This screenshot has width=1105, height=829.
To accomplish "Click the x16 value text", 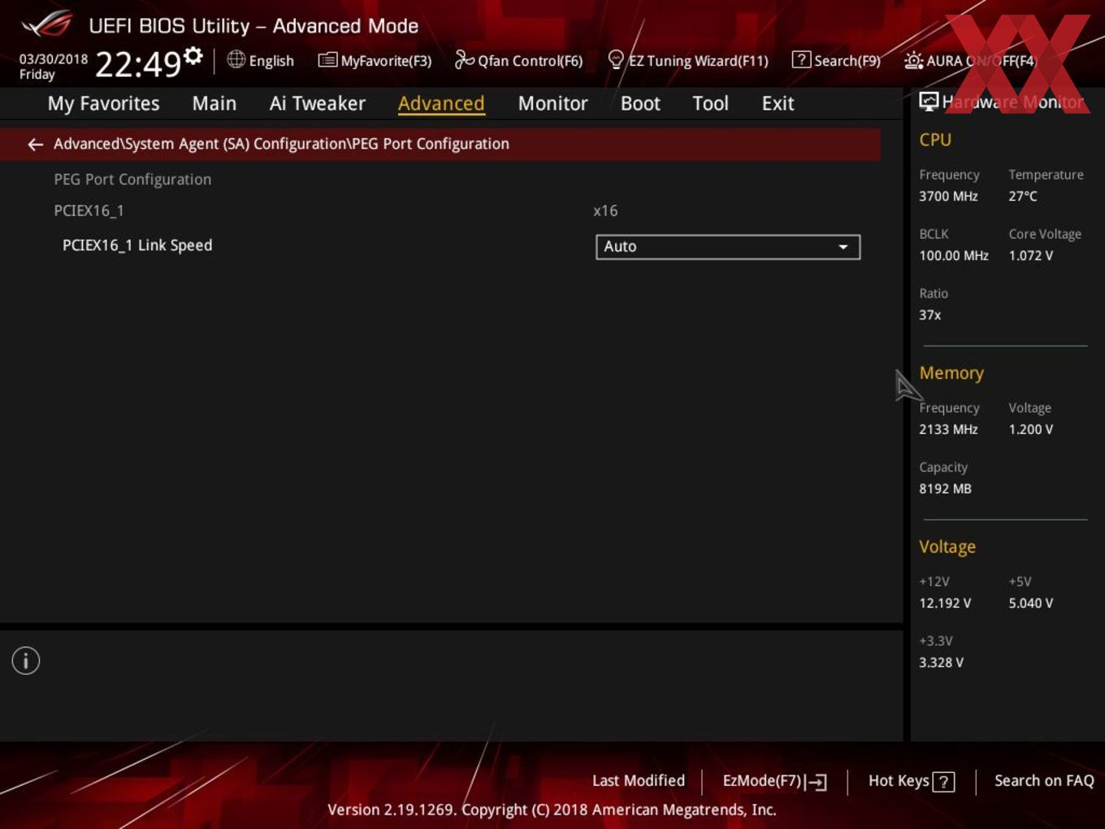I will 605,211.
